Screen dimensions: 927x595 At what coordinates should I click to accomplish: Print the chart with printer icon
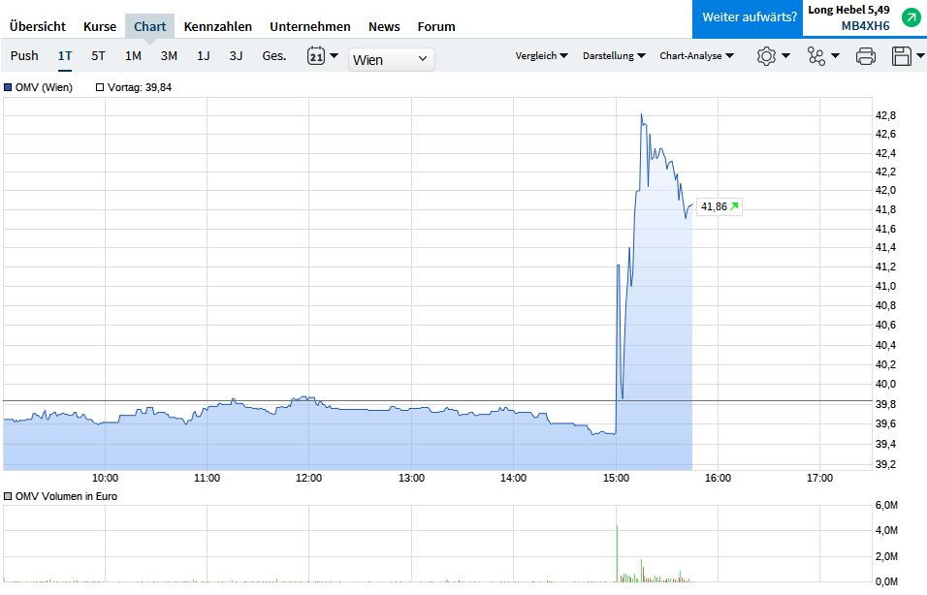point(866,56)
